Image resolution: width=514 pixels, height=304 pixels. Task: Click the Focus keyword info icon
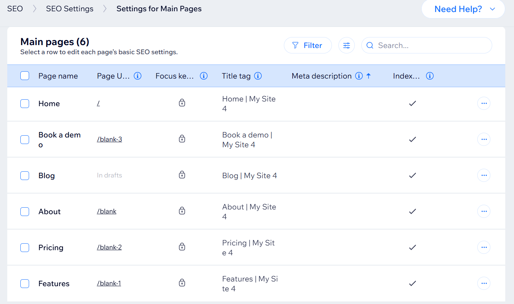(x=204, y=76)
